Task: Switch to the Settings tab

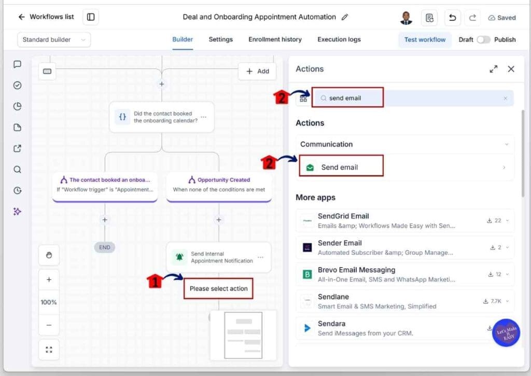Action: coord(220,39)
